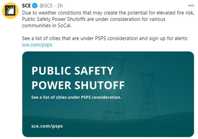Click the 'communities in SoCal.' text line

(47, 26)
